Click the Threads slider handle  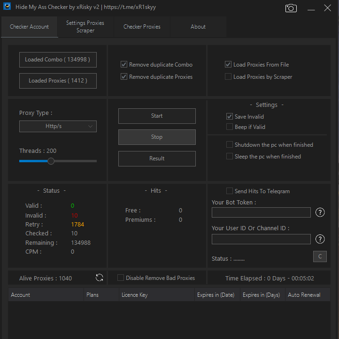[51, 161]
